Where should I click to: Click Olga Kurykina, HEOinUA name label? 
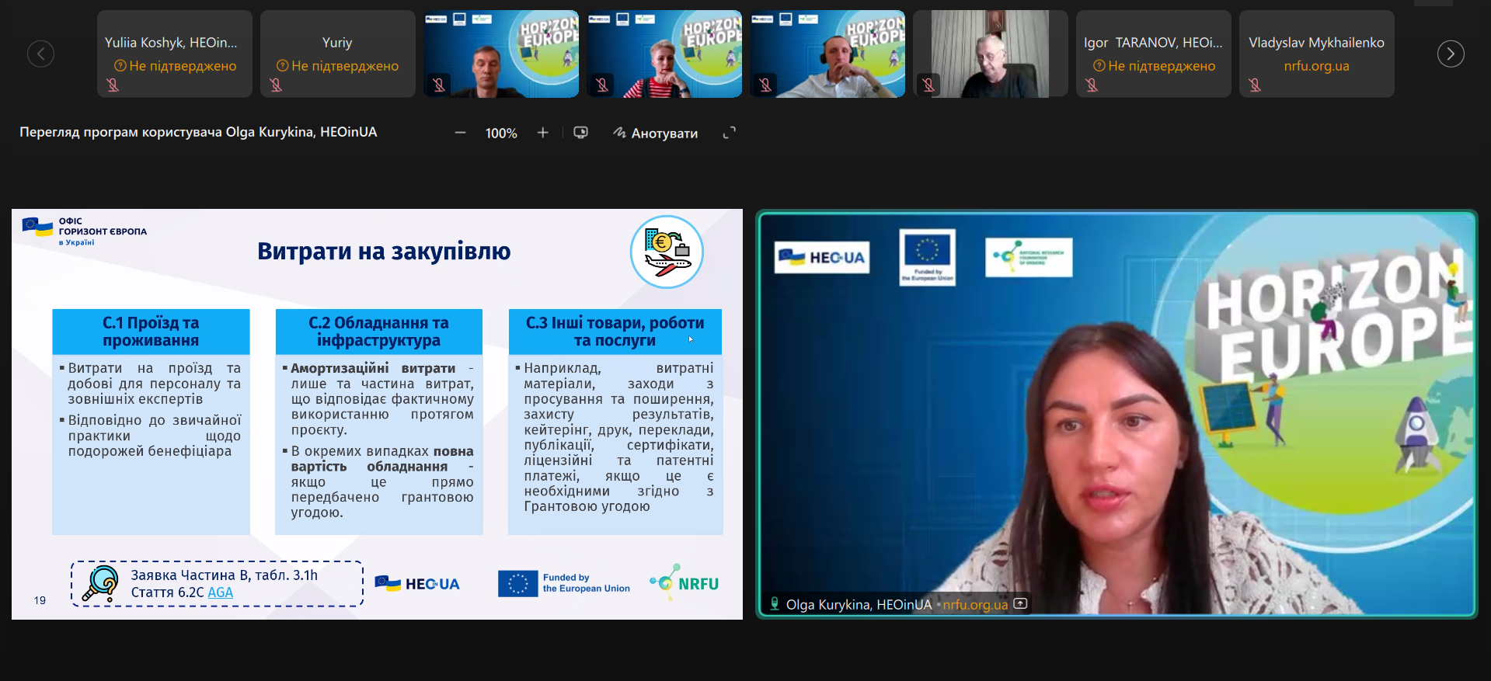[x=859, y=604]
